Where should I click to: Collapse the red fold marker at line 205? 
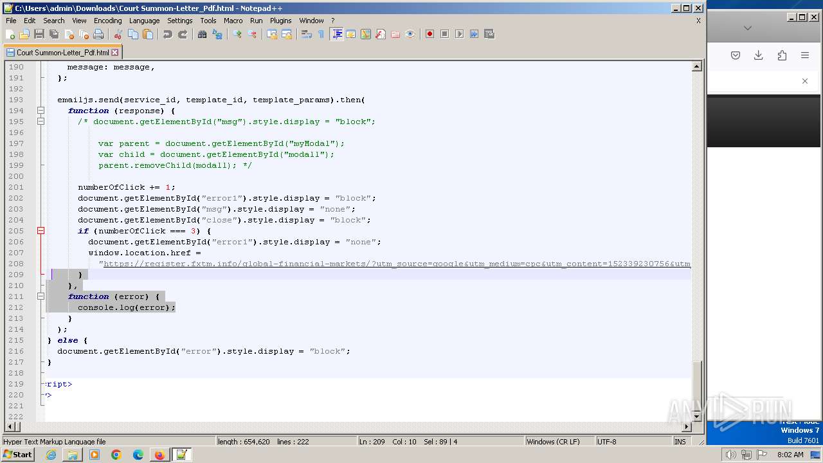pyautogui.click(x=41, y=231)
